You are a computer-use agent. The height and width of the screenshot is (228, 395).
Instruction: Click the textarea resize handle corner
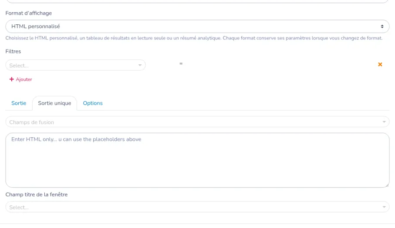click(x=387, y=185)
